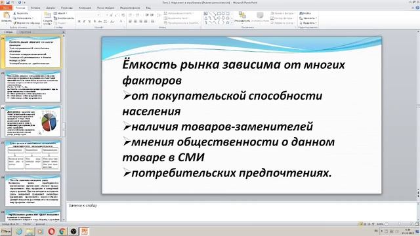
Task: Click Формат по образцу format painter
Action: point(27,23)
